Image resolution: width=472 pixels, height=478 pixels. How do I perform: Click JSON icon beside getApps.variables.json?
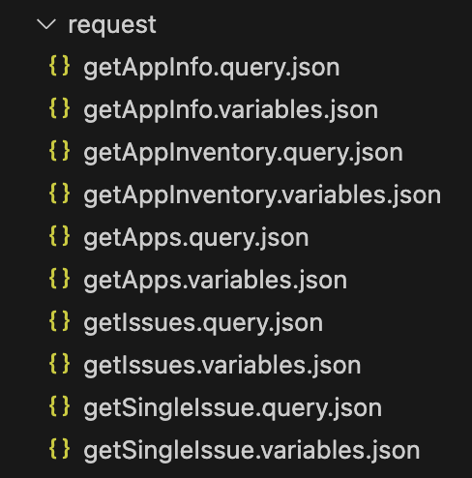point(60,279)
